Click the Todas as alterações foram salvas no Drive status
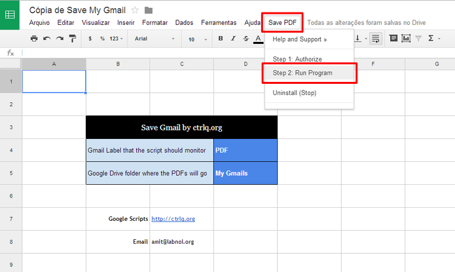Screen dimensions: 455x272 click(366, 23)
